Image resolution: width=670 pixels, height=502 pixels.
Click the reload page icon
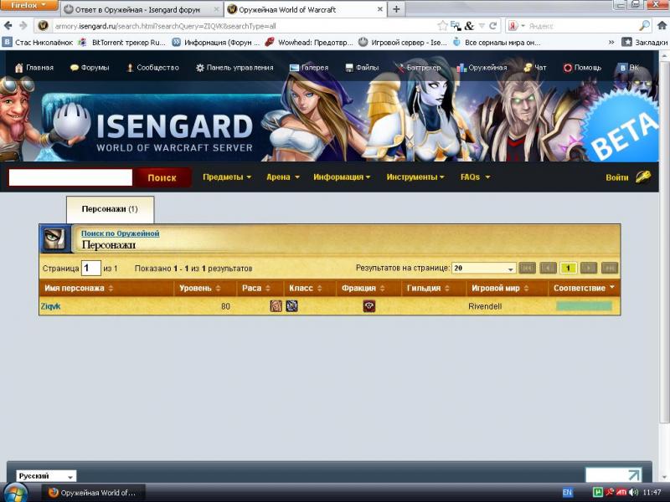(x=492, y=26)
